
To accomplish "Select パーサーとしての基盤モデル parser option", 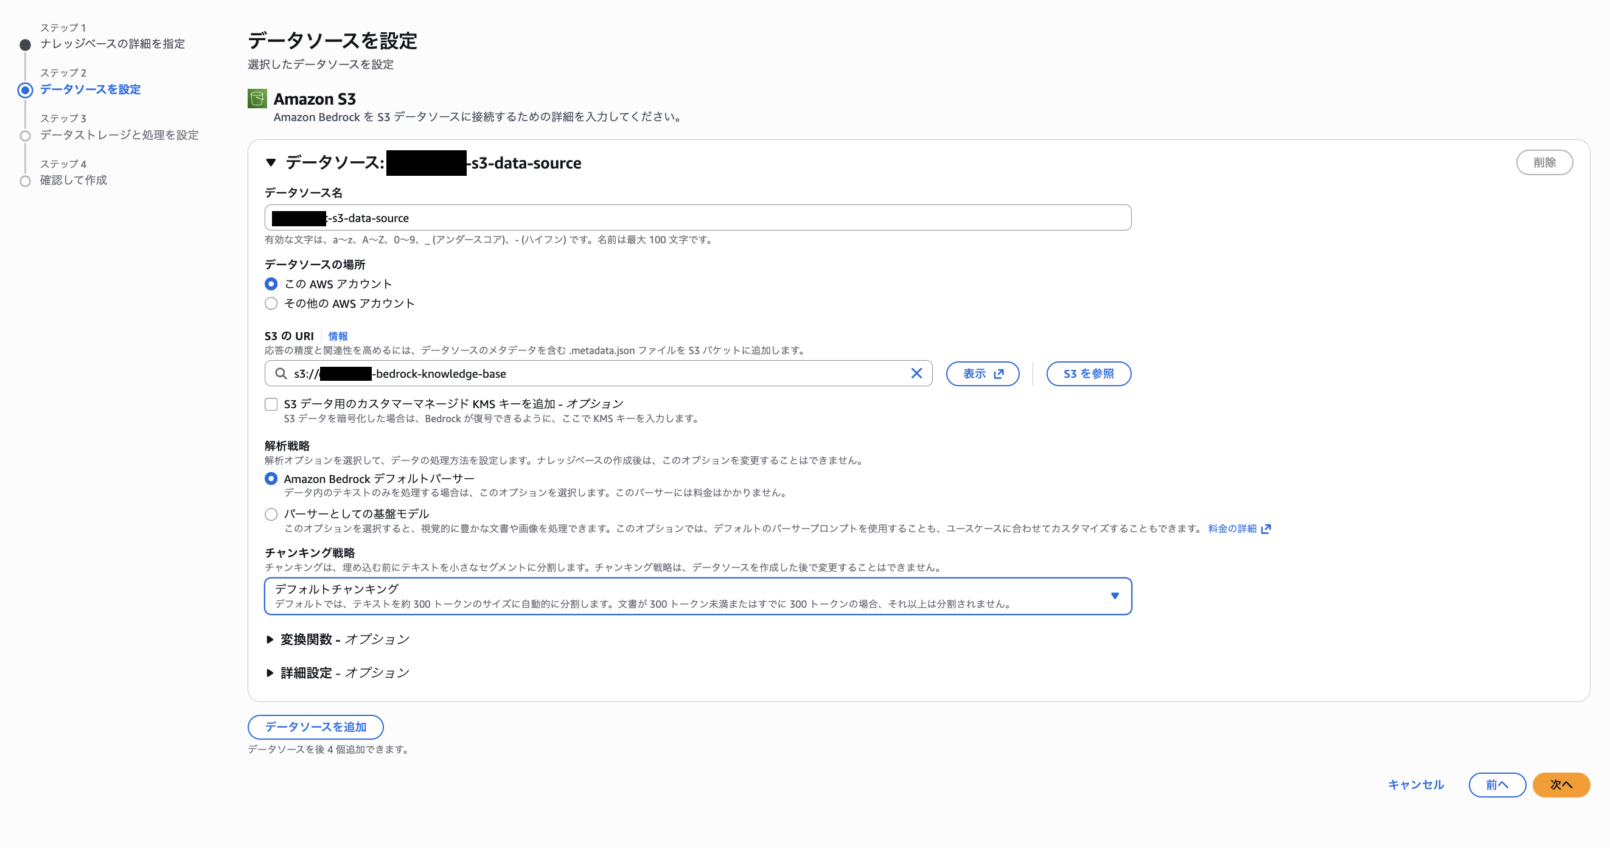I will click(x=271, y=513).
